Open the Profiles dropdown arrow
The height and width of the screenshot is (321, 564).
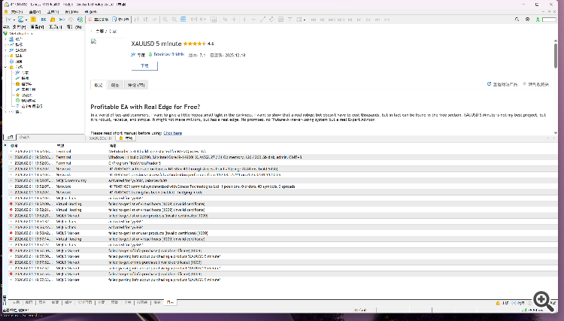click(x=26, y=20)
